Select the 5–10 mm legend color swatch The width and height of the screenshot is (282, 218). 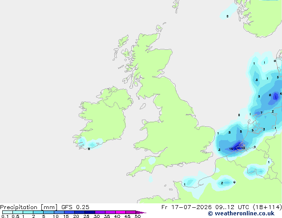coord(49,212)
